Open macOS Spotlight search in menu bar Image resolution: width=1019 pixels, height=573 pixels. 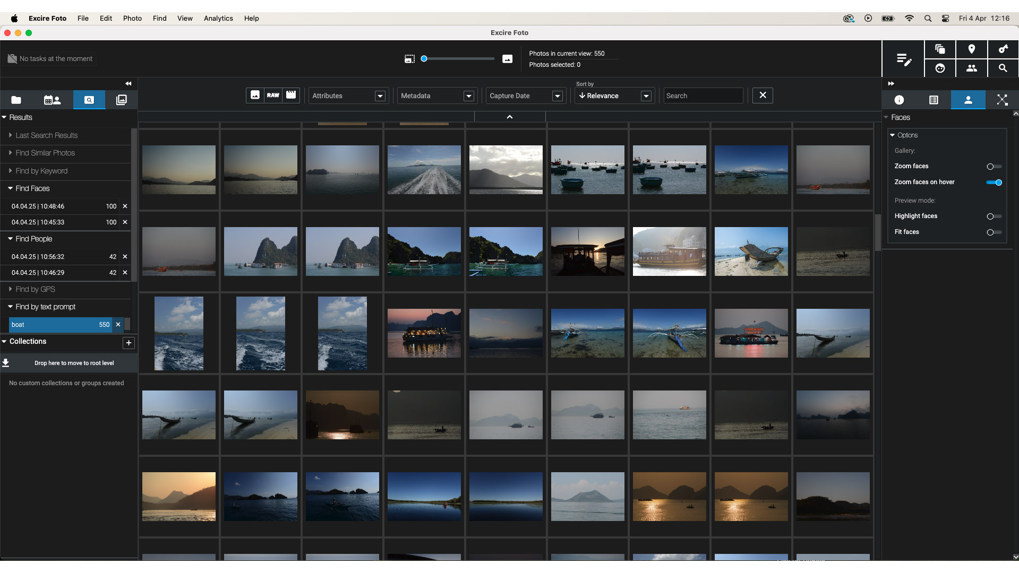[928, 18]
